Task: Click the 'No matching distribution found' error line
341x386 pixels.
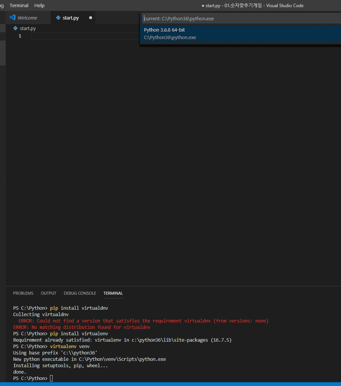Action: point(82,327)
